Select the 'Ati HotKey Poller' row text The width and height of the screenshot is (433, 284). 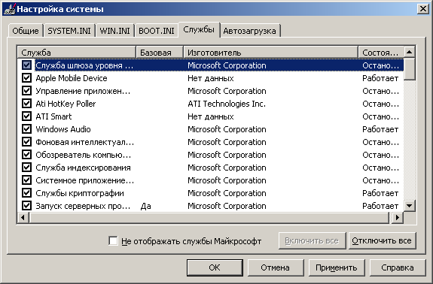point(66,104)
